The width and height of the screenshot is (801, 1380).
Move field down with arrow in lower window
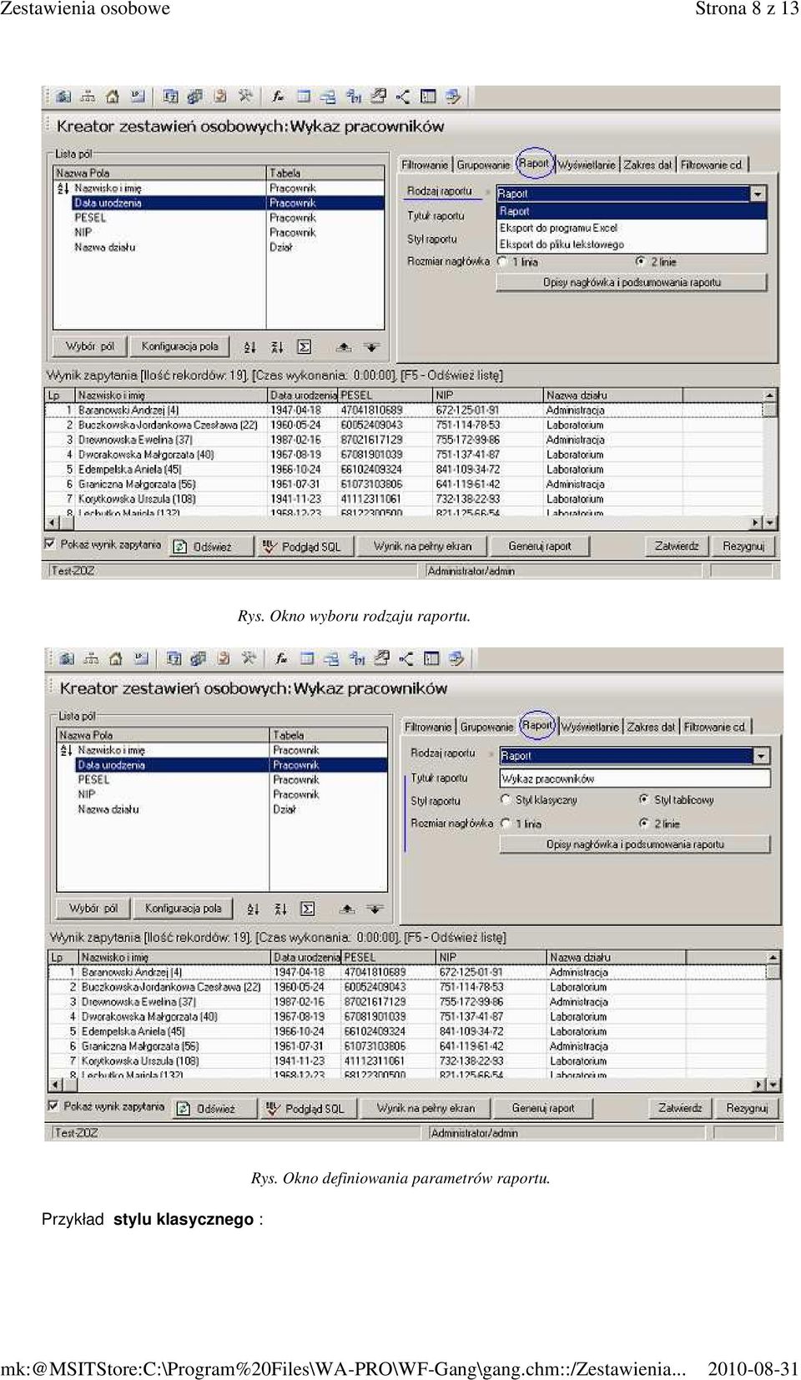pyautogui.click(x=375, y=909)
